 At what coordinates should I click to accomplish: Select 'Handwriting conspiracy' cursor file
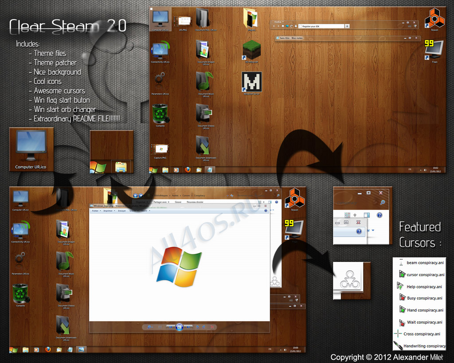tap(419, 346)
